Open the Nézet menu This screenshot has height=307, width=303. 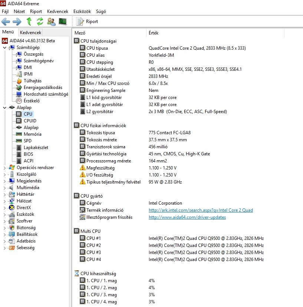tap(19, 11)
